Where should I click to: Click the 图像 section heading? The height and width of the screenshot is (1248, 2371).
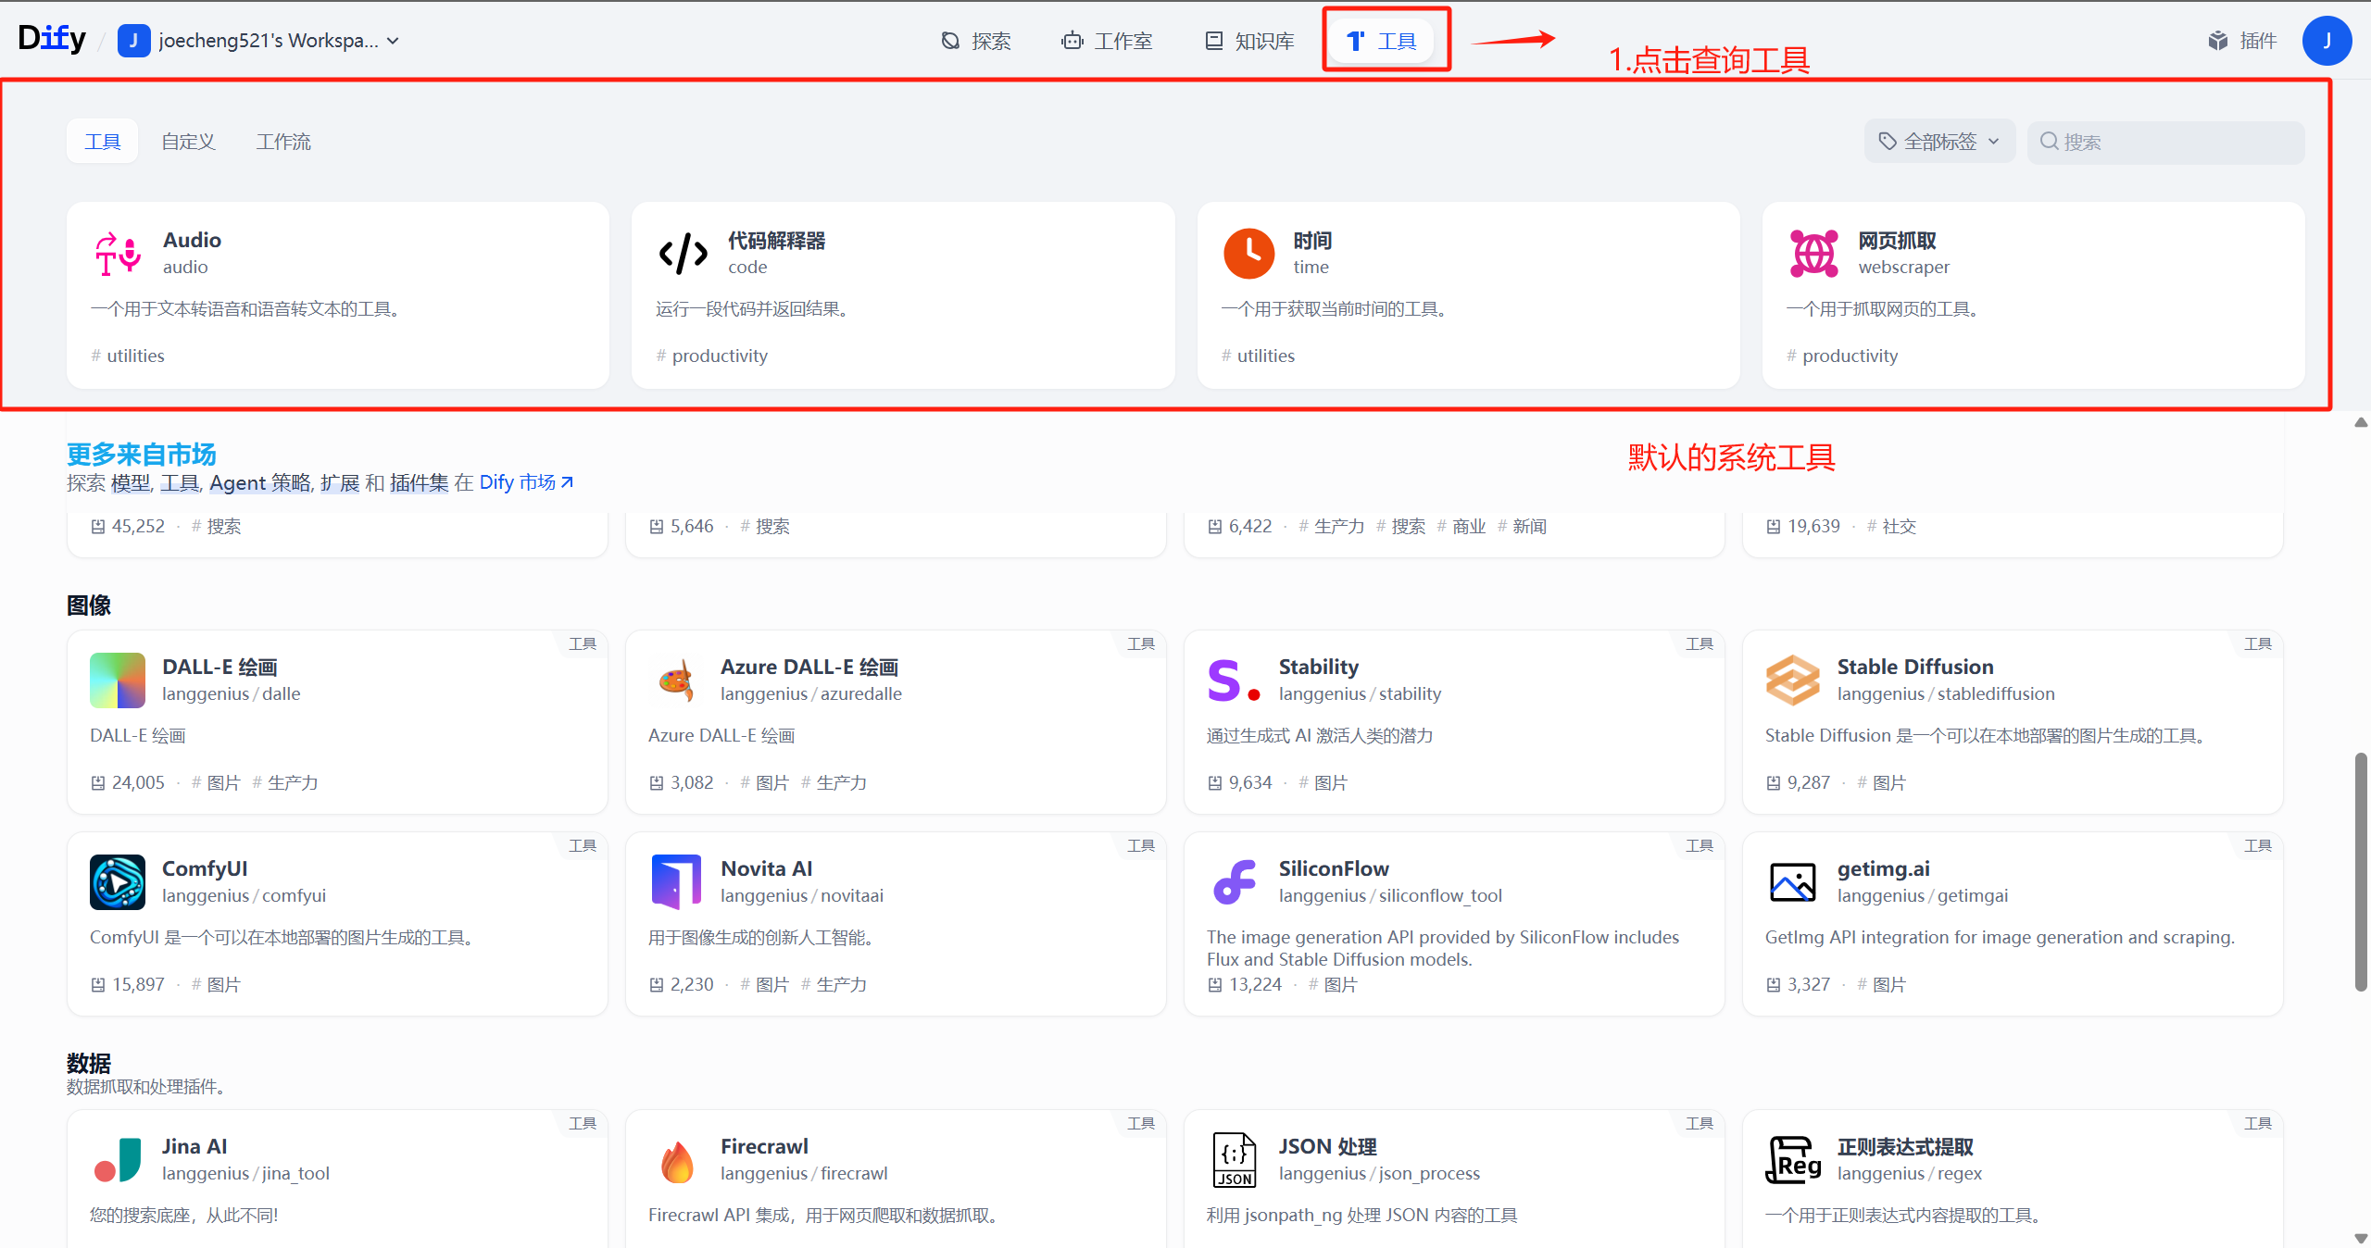tap(89, 605)
